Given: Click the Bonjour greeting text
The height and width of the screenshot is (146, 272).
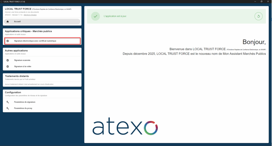Looking at the screenshot, I should [x=254, y=42].
